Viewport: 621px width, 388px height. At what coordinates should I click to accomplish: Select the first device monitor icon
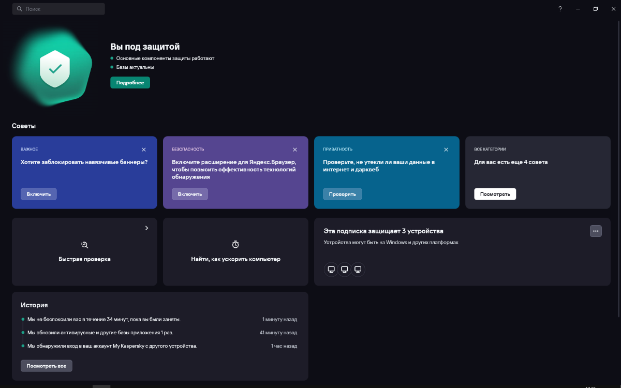click(331, 270)
